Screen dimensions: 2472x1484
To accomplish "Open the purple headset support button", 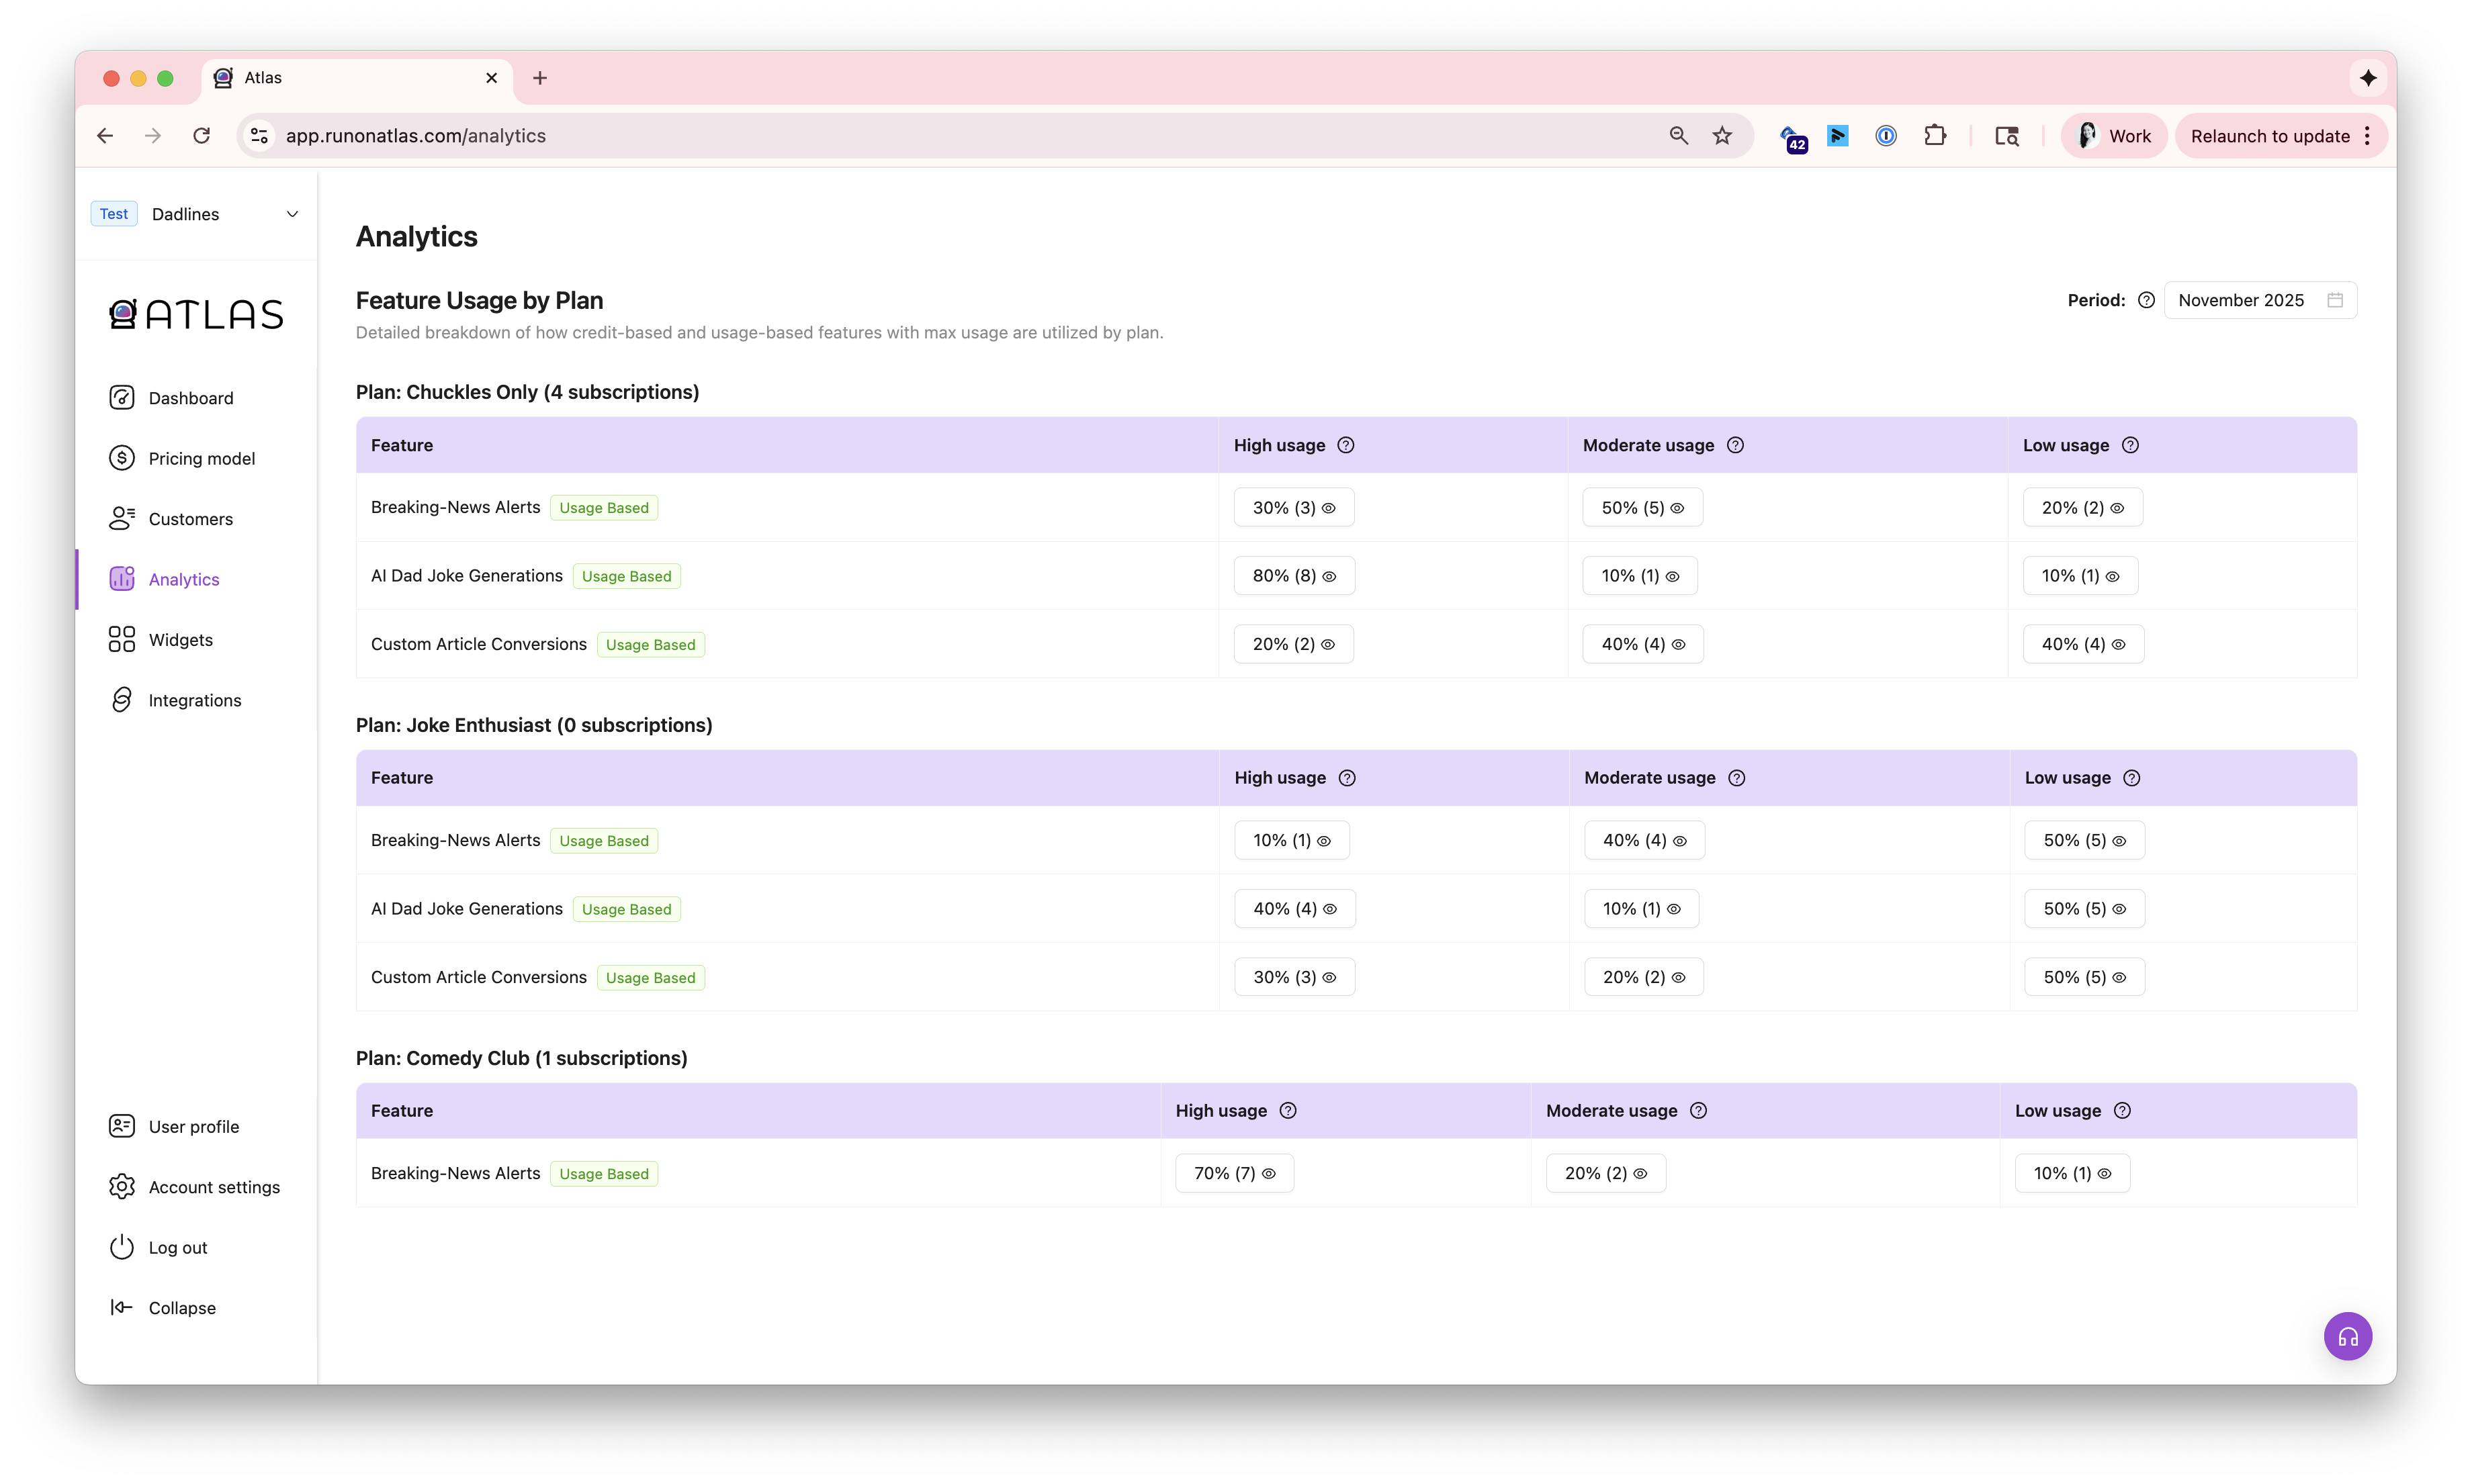I will click(x=2347, y=1336).
